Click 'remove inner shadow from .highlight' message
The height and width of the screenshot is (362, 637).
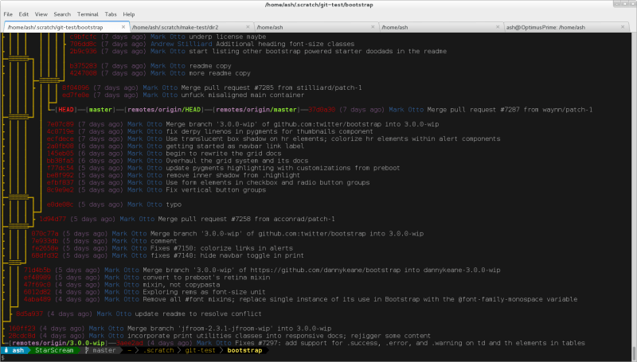[233, 175]
